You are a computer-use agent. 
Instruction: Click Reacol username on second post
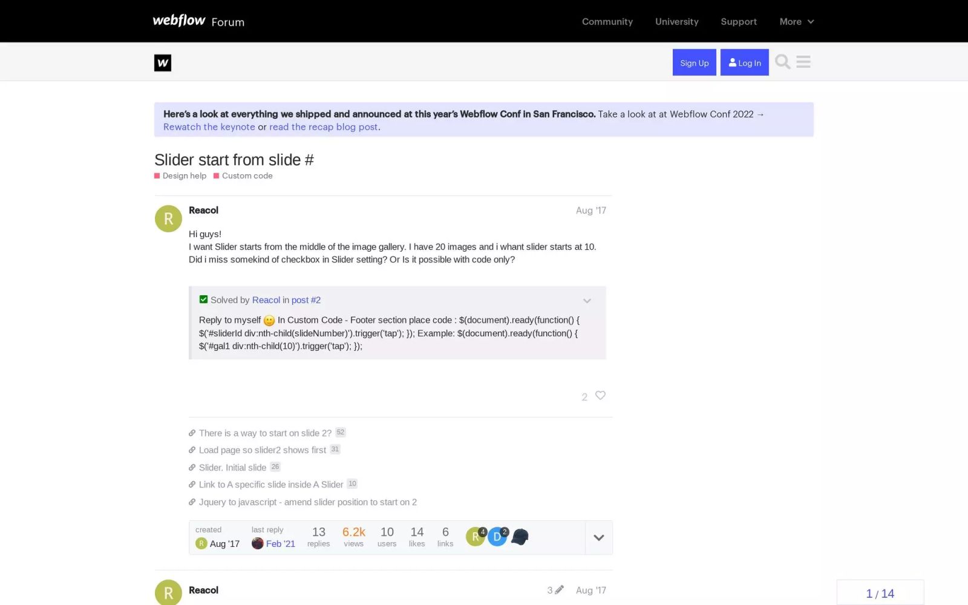pos(203,590)
